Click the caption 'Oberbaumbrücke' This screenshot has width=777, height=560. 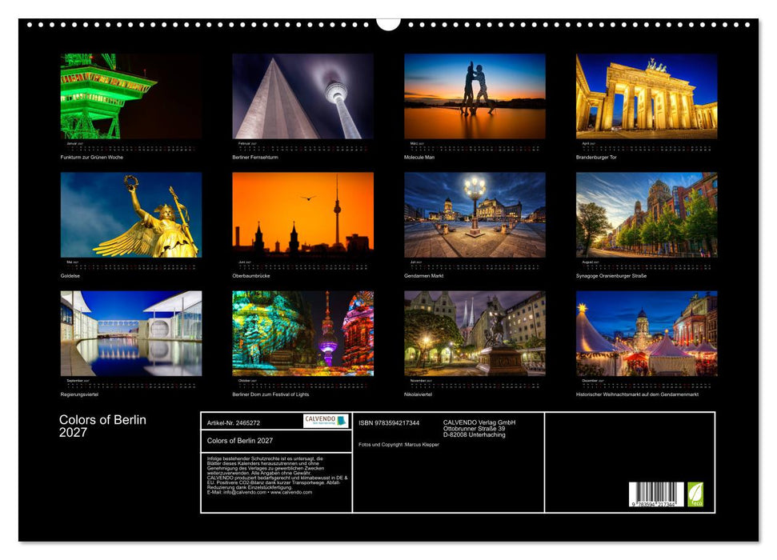[251, 275]
